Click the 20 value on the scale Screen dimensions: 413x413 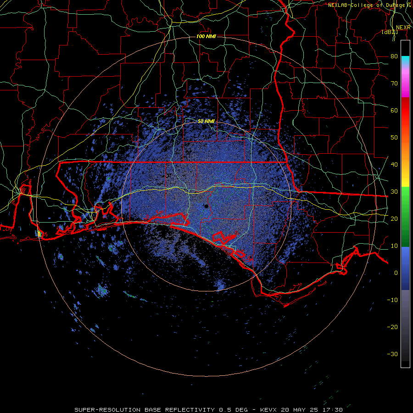coord(394,219)
